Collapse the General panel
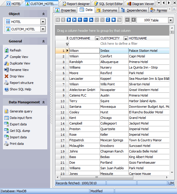 pyautogui.click(x=43, y=41)
